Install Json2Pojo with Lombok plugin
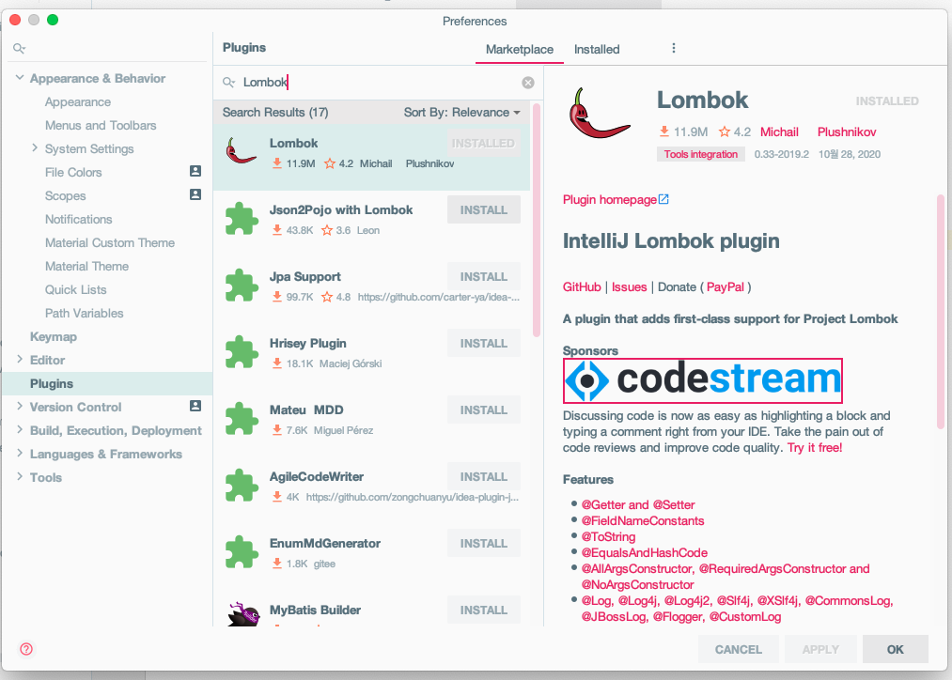Screen dimensions: 952x680 click(x=484, y=209)
